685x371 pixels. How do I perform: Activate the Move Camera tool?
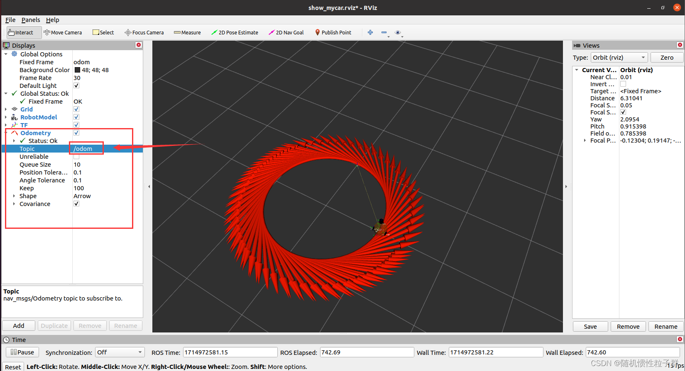(x=63, y=32)
